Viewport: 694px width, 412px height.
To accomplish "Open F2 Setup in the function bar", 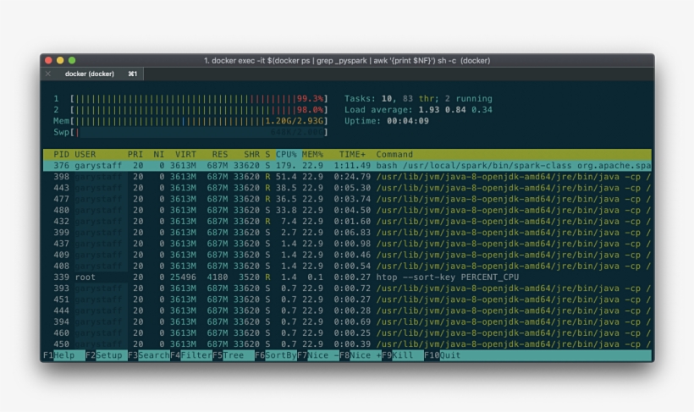I will 107,355.
